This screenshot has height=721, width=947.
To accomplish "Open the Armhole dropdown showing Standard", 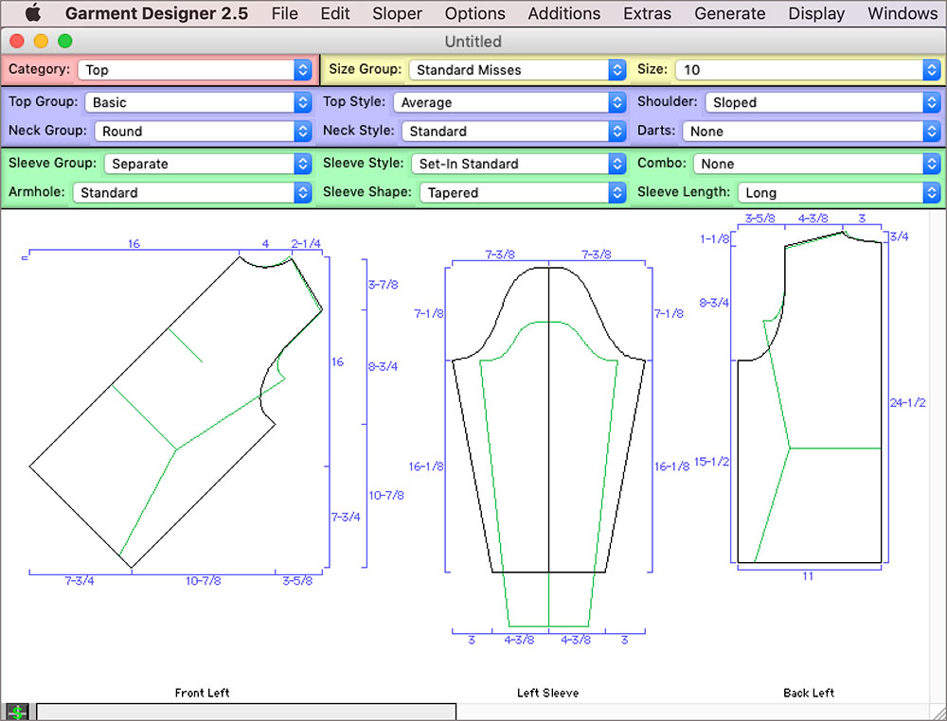I will 192,193.
